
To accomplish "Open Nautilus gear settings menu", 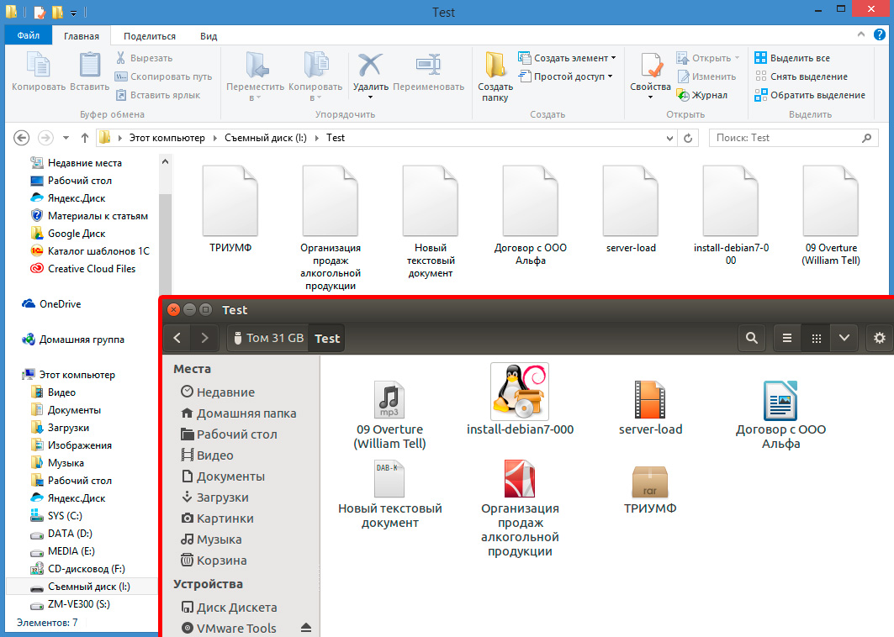I will 880,338.
